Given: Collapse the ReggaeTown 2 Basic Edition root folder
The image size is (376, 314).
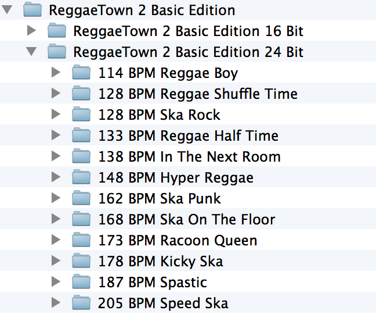Looking at the screenshot, I should coord(7,10).
